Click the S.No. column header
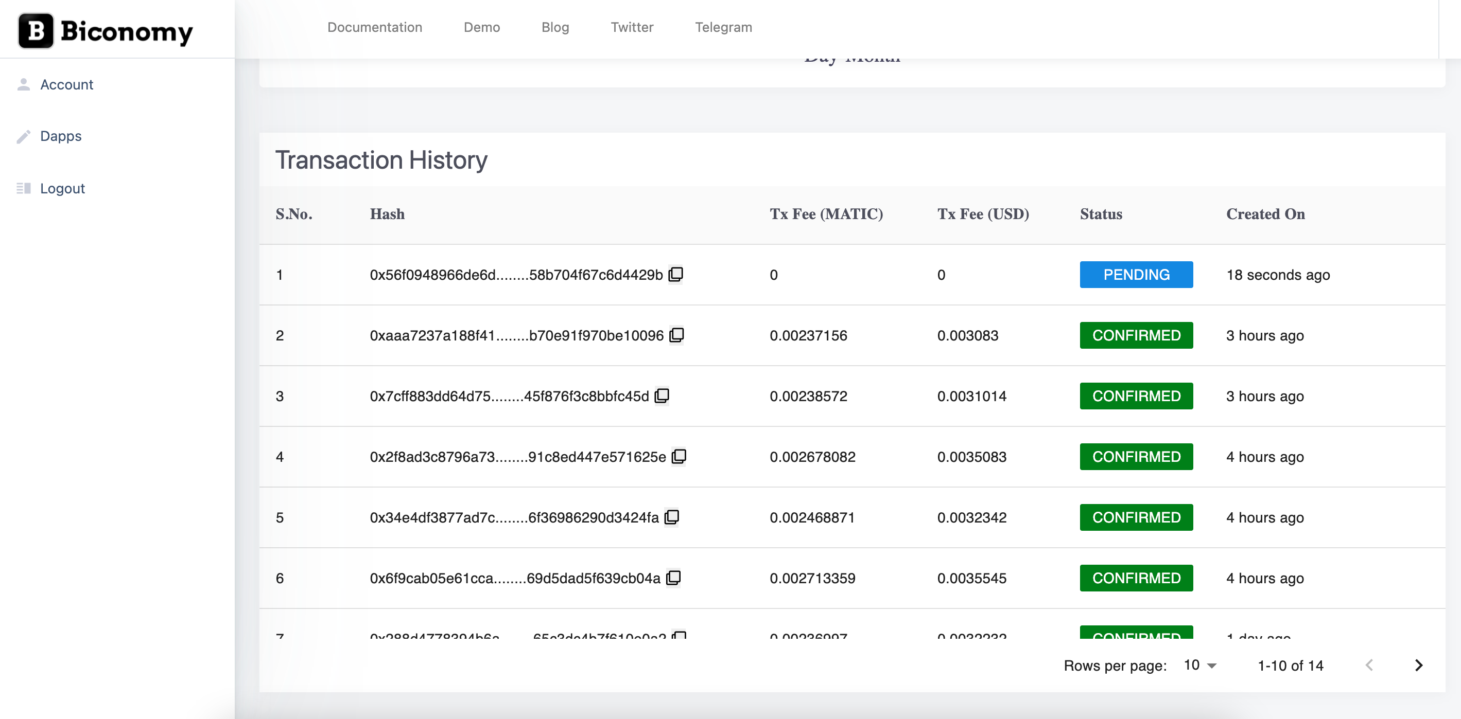This screenshot has width=1461, height=719. click(x=294, y=214)
